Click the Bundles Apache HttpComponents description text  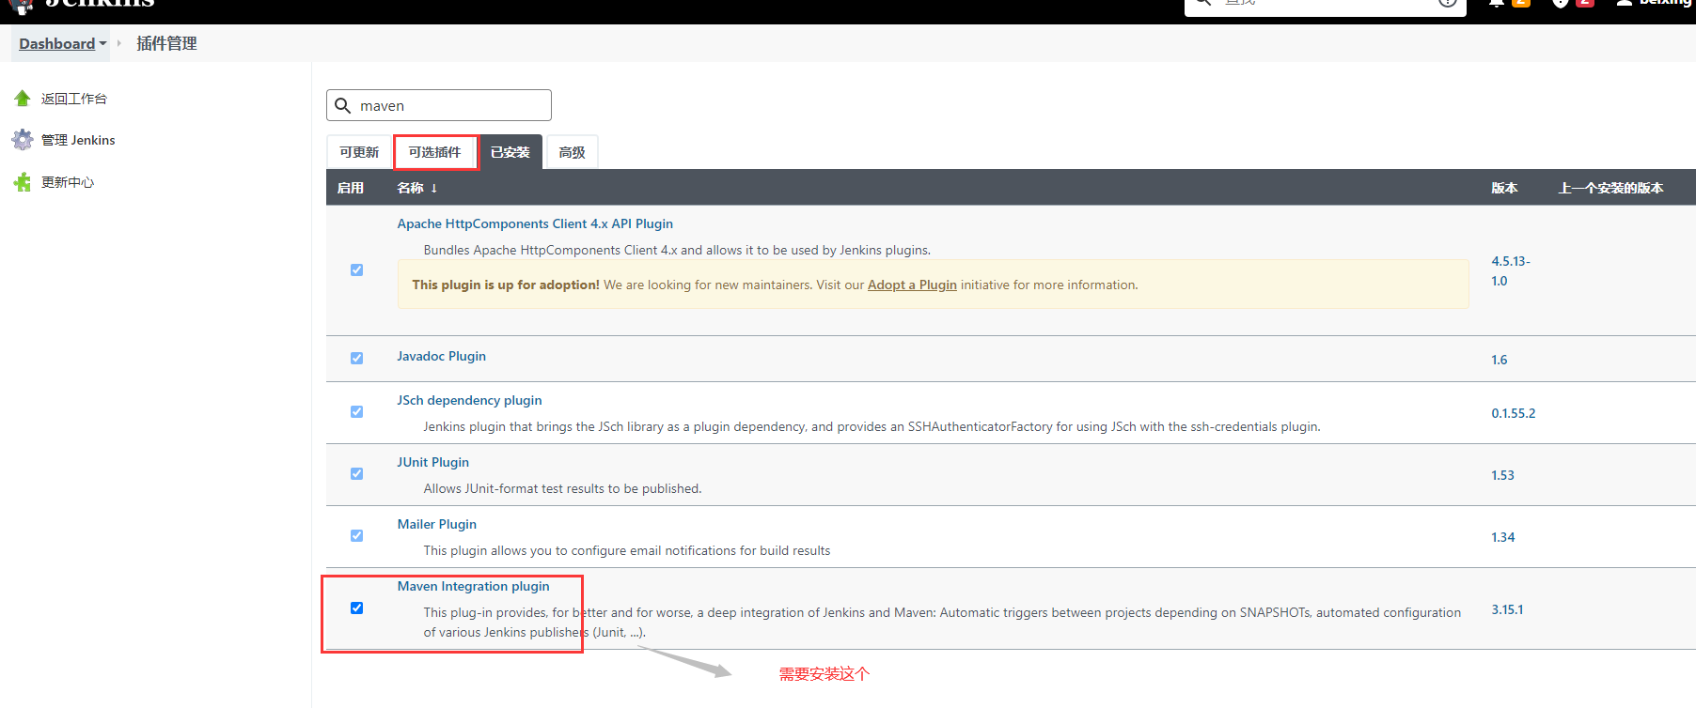(677, 250)
